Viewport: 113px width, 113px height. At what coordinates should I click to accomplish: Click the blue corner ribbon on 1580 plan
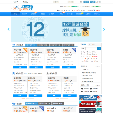tap(74, 50)
